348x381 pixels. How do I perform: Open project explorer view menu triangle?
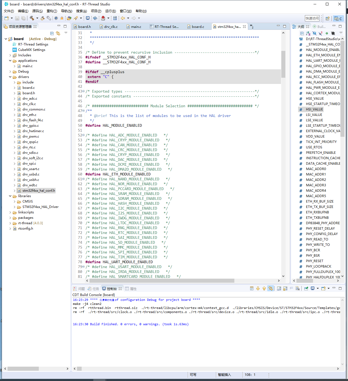click(x=66, y=33)
